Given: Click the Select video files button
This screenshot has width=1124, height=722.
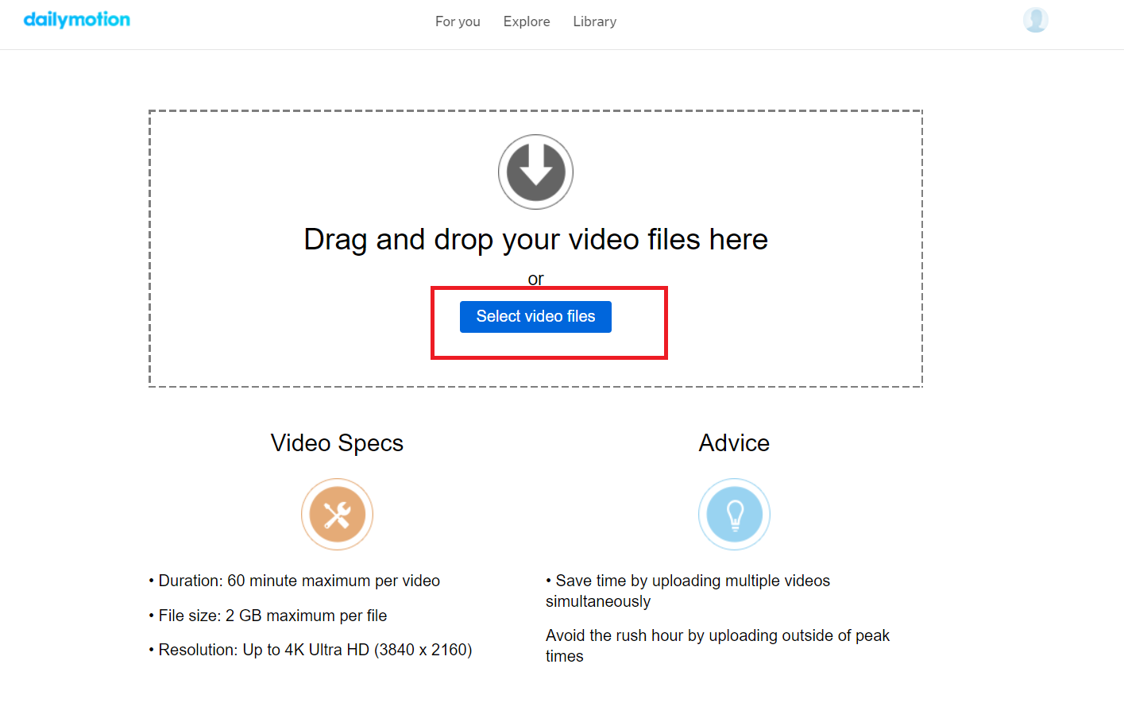Looking at the screenshot, I should [x=535, y=316].
